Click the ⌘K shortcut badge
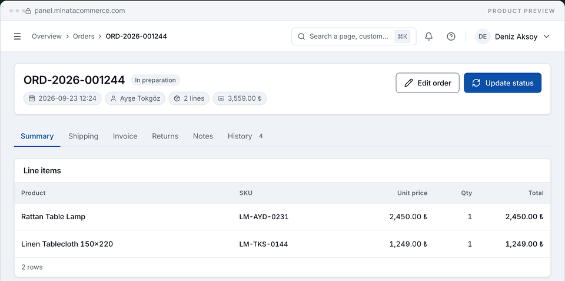Viewport: 565px width, 281px height. (x=403, y=37)
